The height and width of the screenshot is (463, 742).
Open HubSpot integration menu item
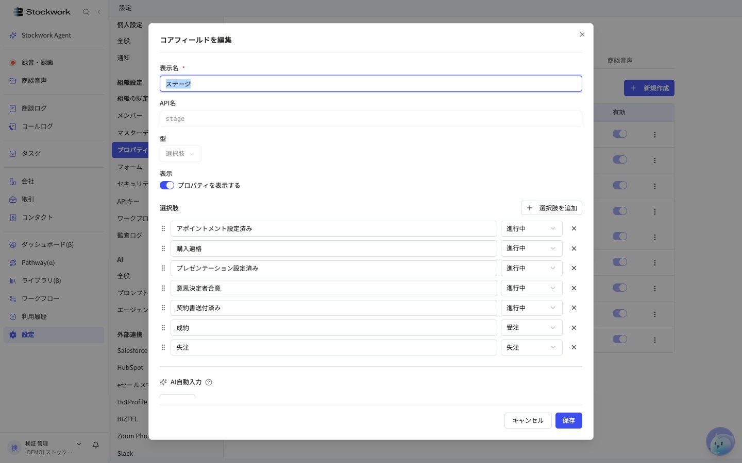click(130, 368)
